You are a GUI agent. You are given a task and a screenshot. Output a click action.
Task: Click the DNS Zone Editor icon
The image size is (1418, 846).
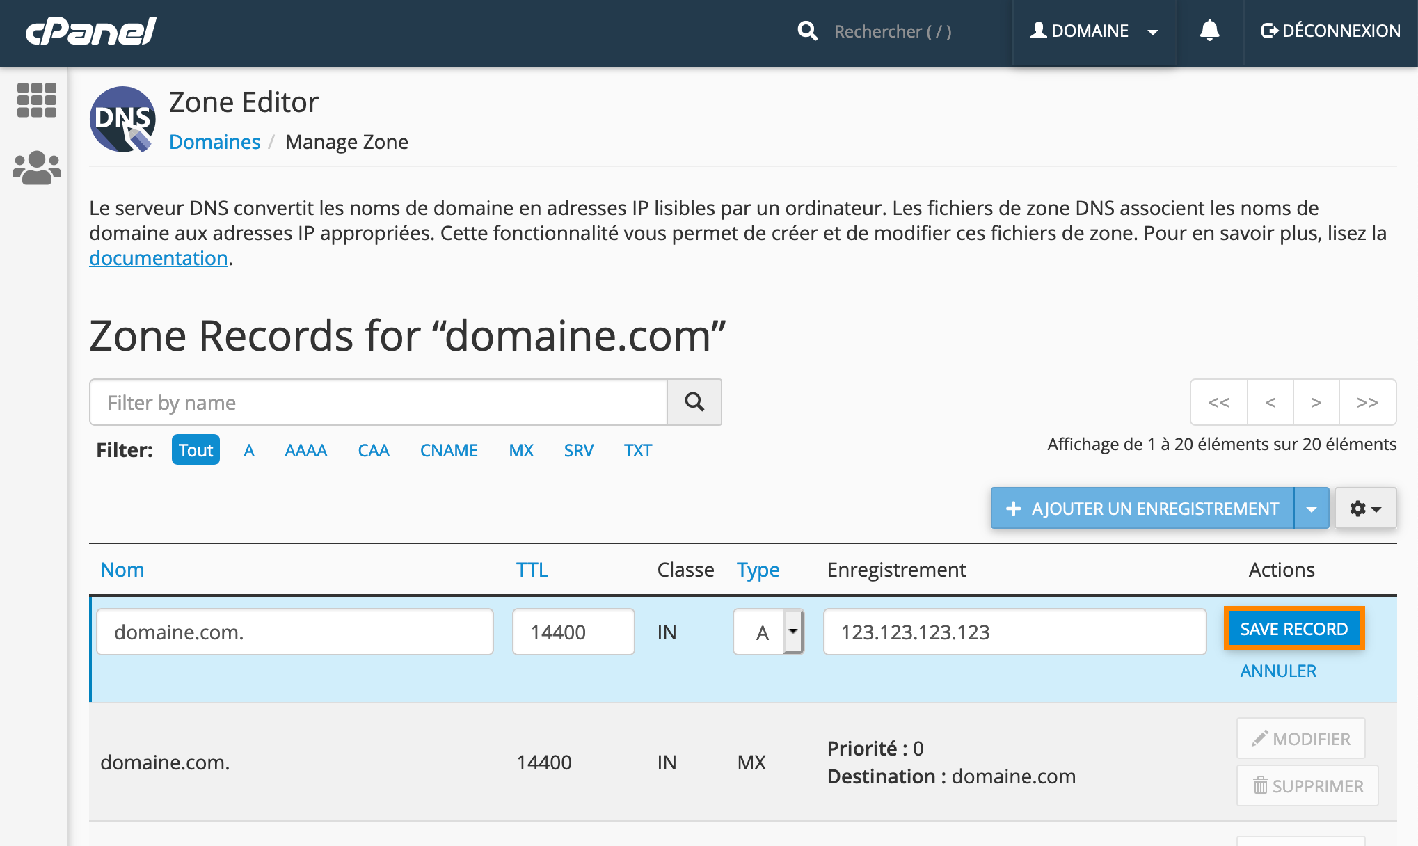tap(122, 119)
